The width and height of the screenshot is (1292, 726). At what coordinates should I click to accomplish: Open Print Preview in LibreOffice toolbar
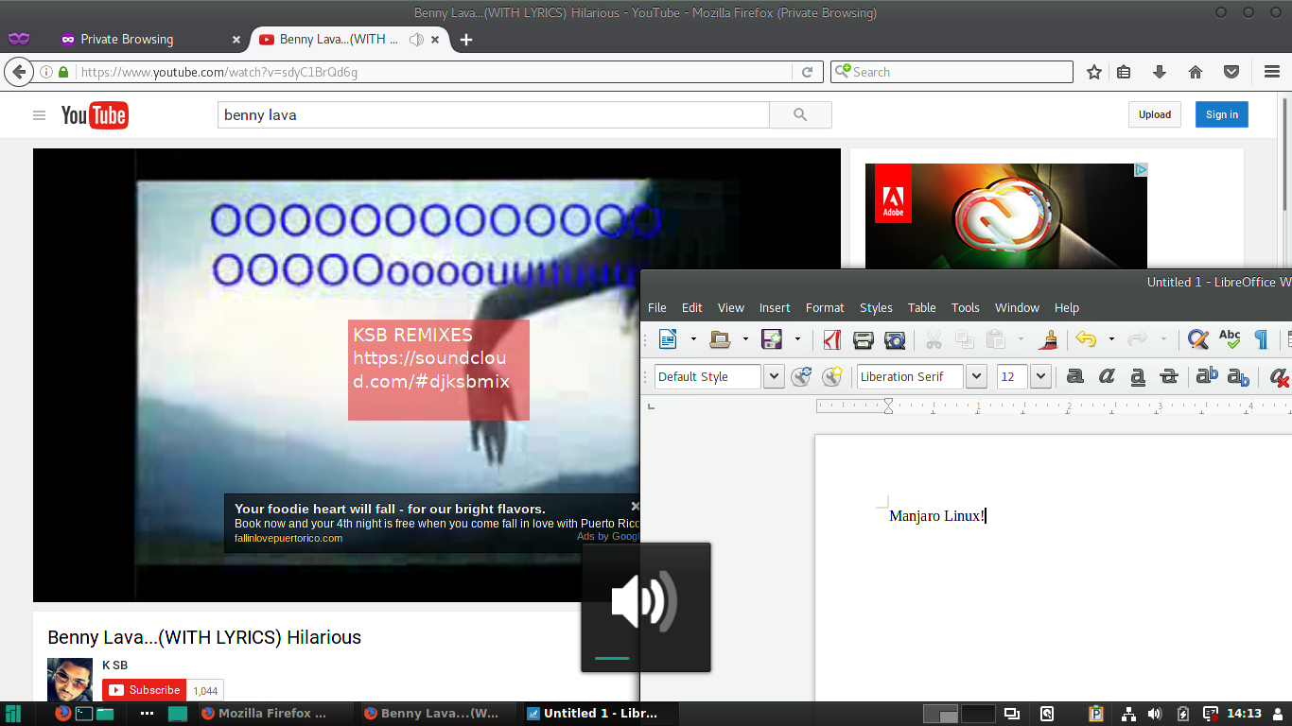895,339
